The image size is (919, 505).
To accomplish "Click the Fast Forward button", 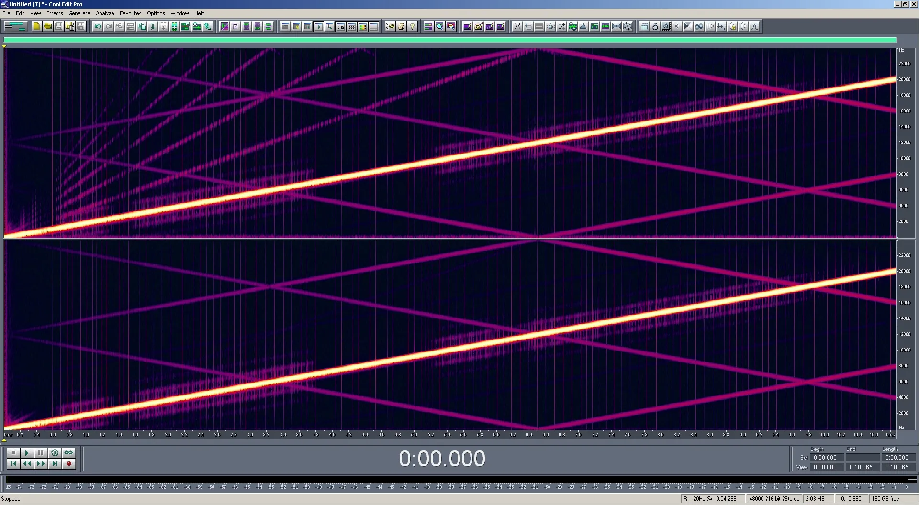I will pos(41,463).
